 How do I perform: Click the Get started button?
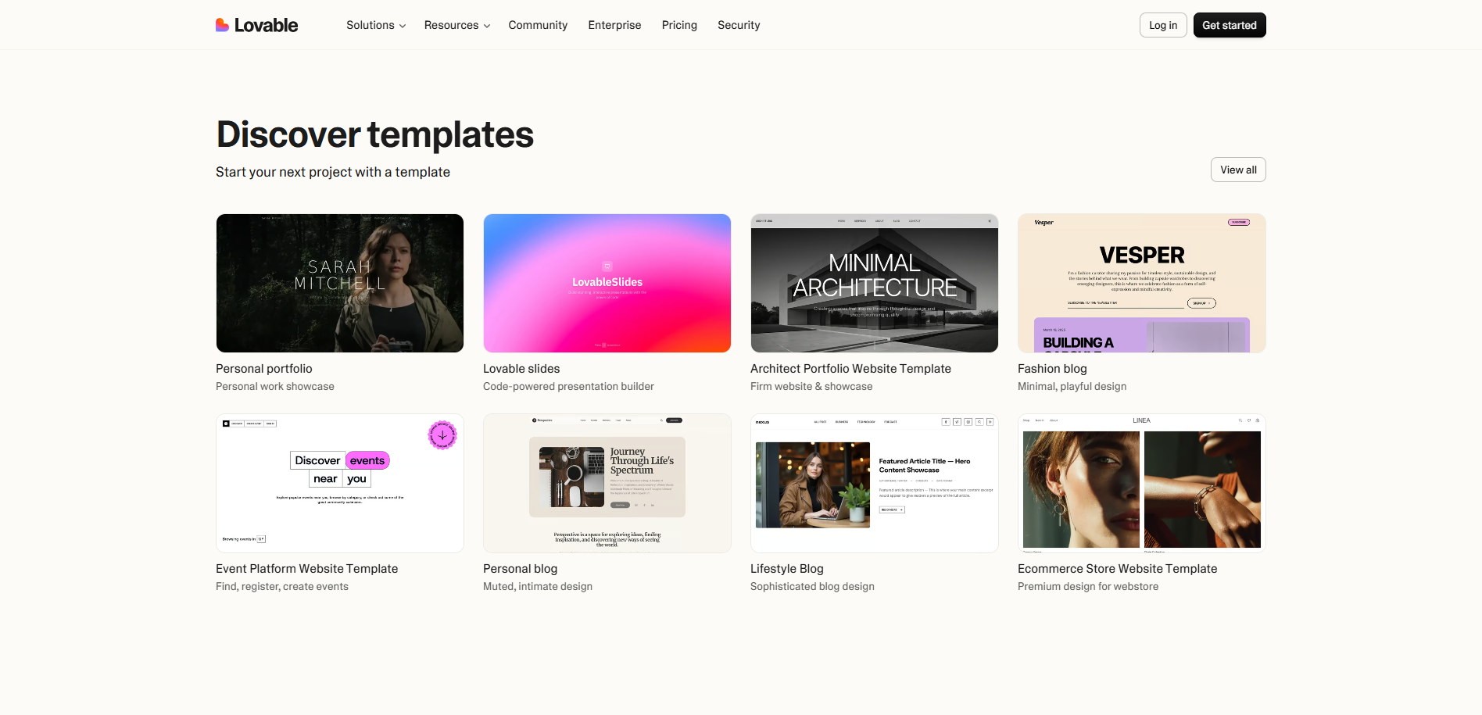[1230, 25]
